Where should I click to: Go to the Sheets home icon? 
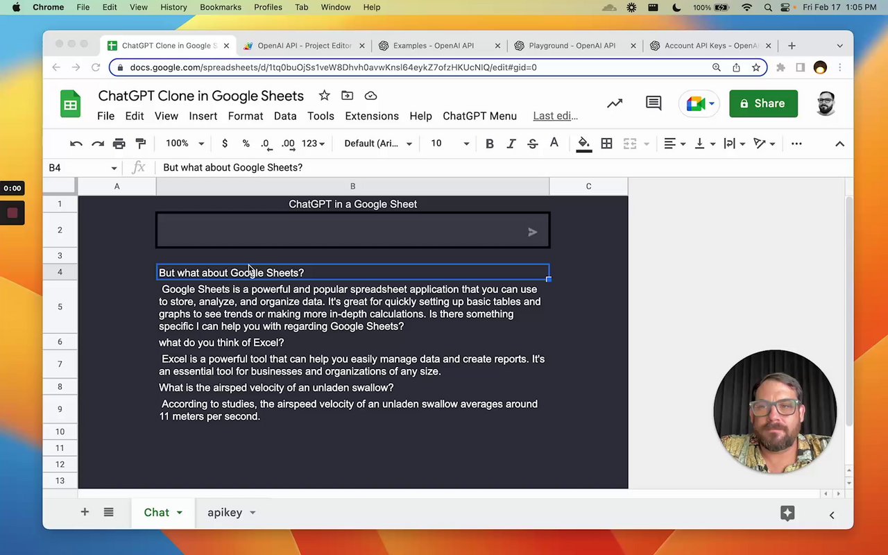[70, 105]
